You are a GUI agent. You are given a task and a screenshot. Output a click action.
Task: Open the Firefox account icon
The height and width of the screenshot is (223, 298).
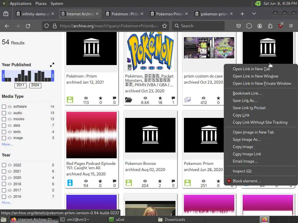(260, 26)
